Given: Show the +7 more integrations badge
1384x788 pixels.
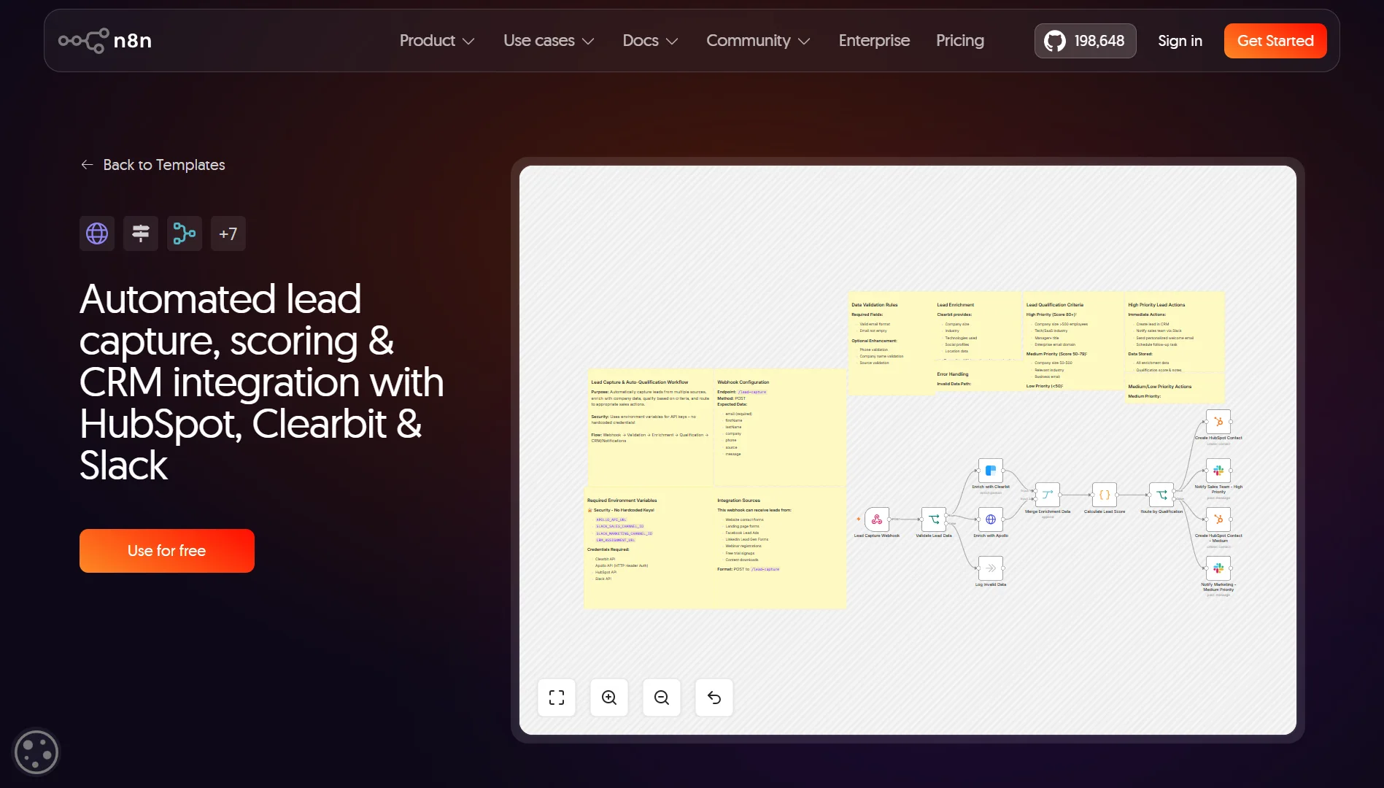Looking at the screenshot, I should [228, 233].
